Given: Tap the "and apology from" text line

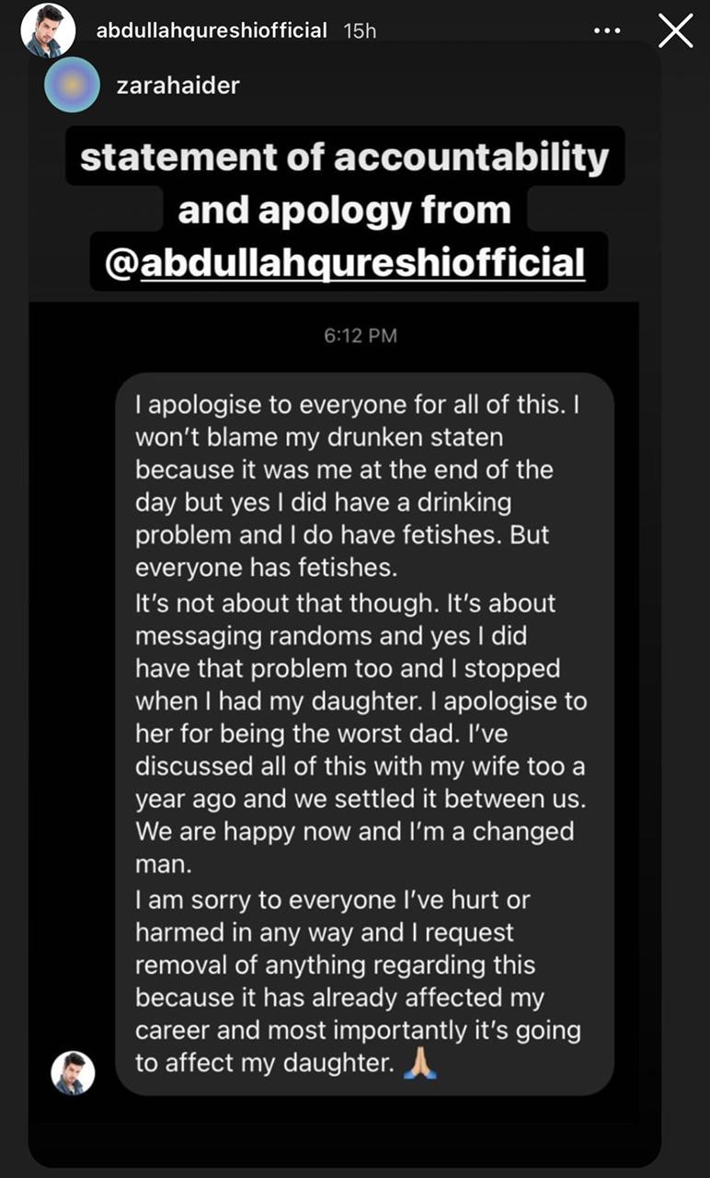Looking at the screenshot, I should point(344,211).
